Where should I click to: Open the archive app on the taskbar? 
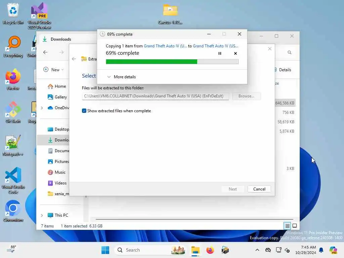tap(225, 250)
